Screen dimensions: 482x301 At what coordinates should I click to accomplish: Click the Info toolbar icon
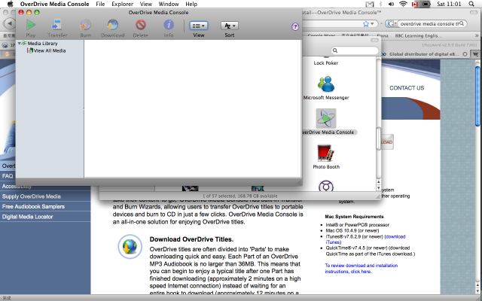coord(169,25)
